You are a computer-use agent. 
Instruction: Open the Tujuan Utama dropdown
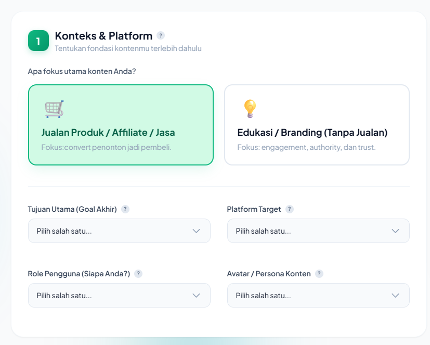coord(119,231)
